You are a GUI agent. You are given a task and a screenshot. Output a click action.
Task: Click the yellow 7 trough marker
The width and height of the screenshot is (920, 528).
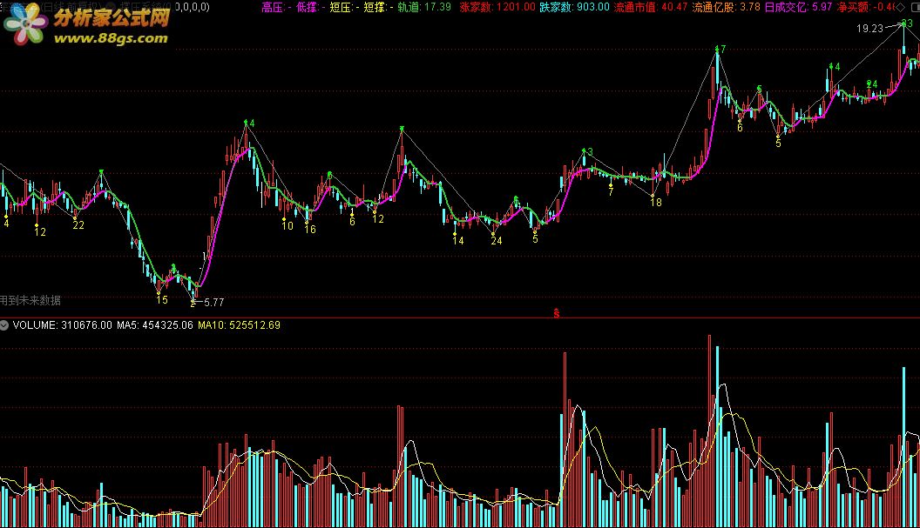(611, 191)
